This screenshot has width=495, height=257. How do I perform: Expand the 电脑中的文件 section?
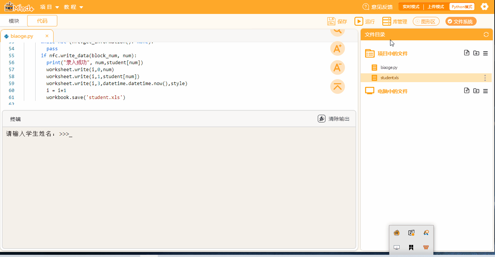[x=393, y=91]
